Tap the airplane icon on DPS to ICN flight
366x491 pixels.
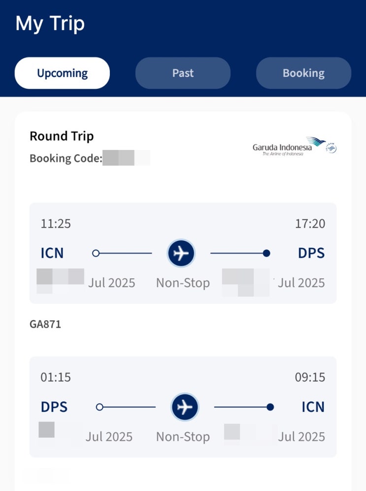point(185,407)
